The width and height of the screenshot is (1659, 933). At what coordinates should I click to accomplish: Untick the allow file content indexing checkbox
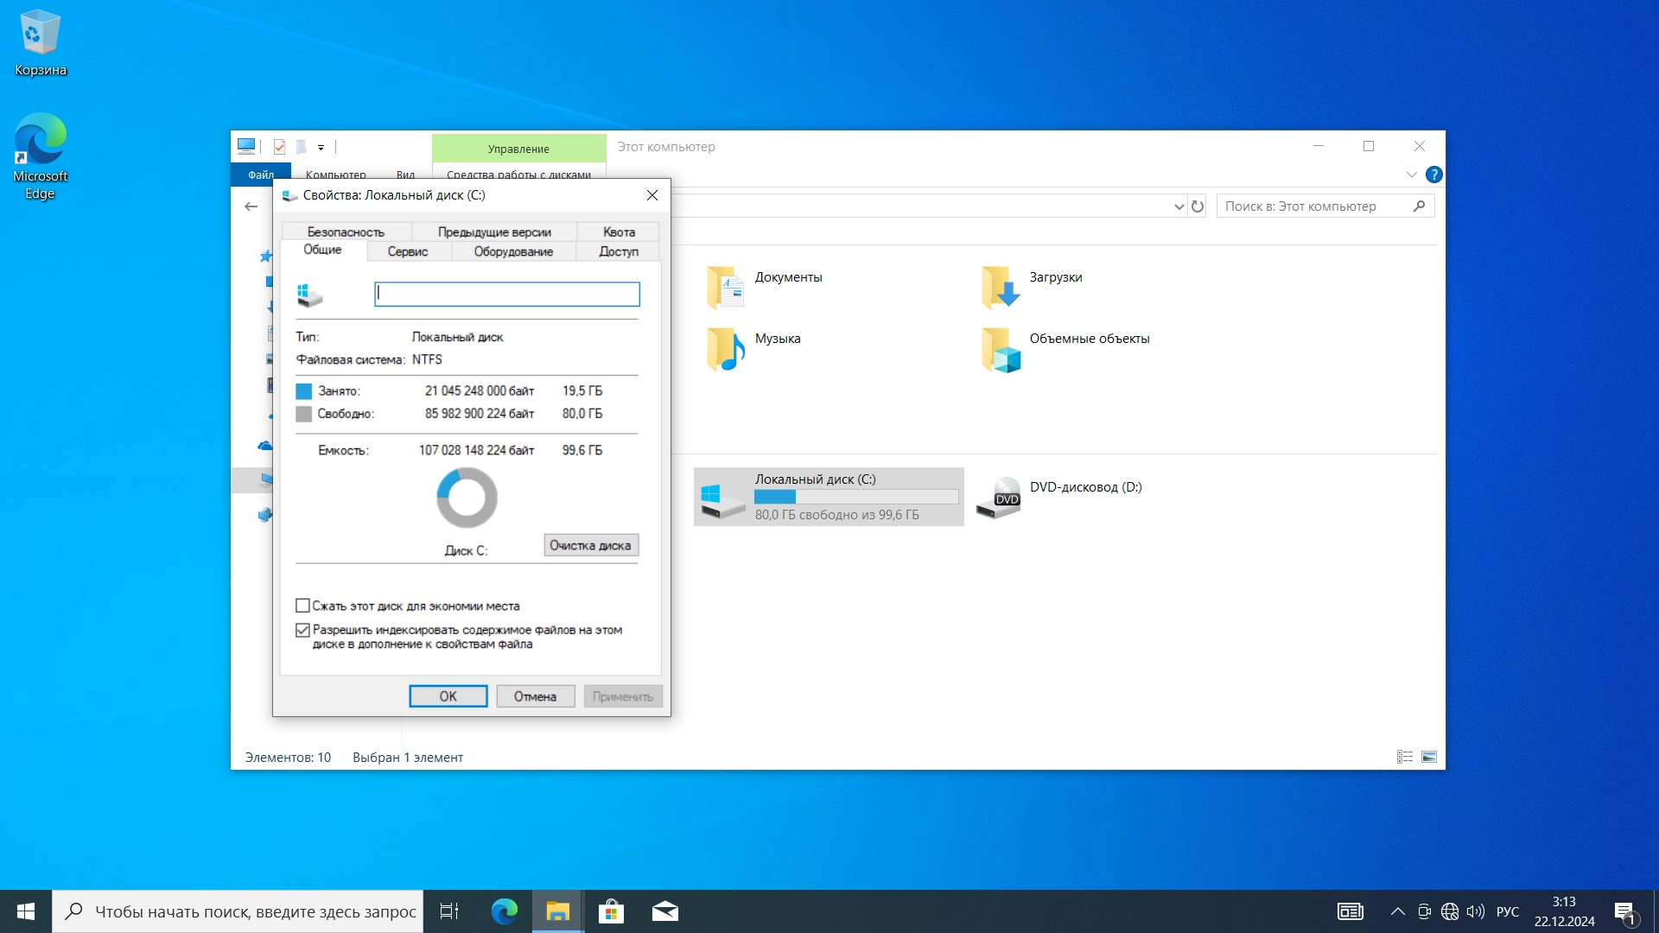click(x=302, y=630)
